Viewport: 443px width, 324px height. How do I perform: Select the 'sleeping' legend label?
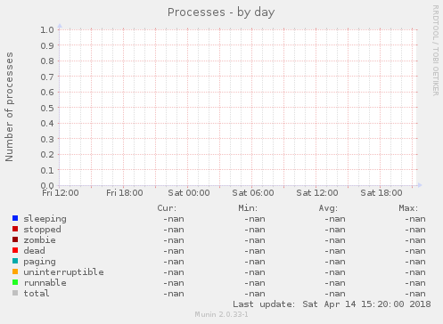click(x=45, y=219)
